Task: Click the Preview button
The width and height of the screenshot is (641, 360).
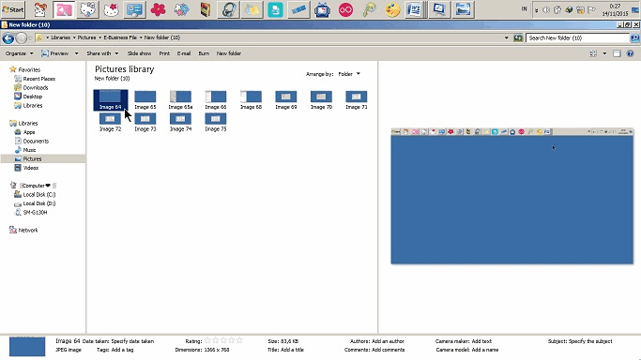Action: (55, 53)
